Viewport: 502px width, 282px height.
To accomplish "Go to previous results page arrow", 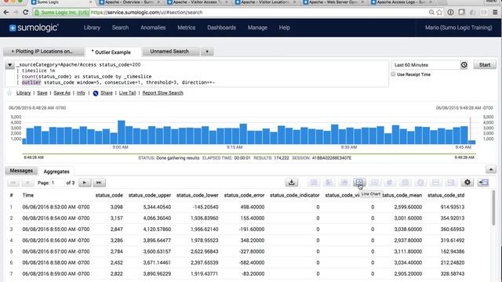I will click(x=27, y=183).
